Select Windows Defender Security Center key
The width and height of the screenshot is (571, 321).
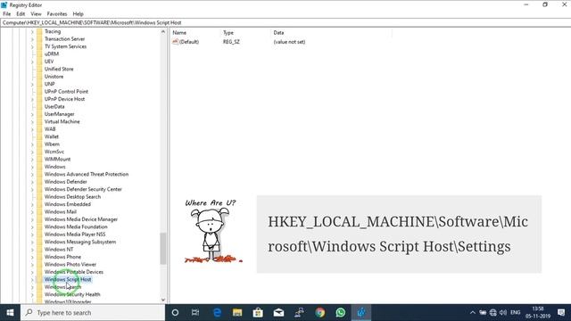click(x=83, y=189)
